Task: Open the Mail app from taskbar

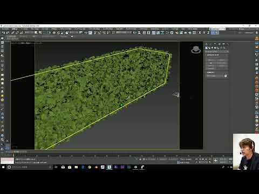Action: click(x=63, y=167)
